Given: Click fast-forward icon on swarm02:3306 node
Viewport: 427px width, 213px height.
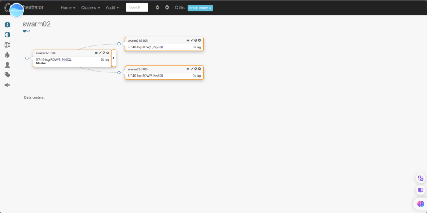Looking at the screenshot, I should 96,53.
